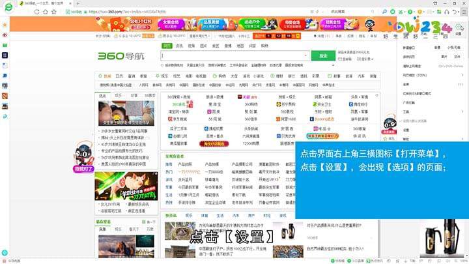Select the 图片 search tab
469x264 pixels.
tap(203, 46)
